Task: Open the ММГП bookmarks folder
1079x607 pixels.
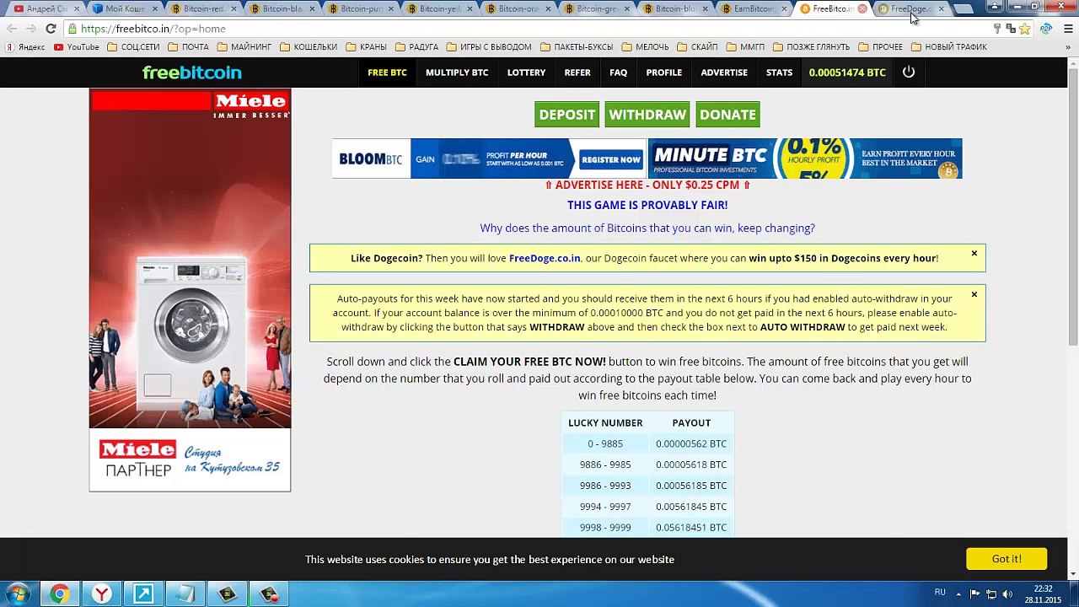Action: (x=746, y=47)
